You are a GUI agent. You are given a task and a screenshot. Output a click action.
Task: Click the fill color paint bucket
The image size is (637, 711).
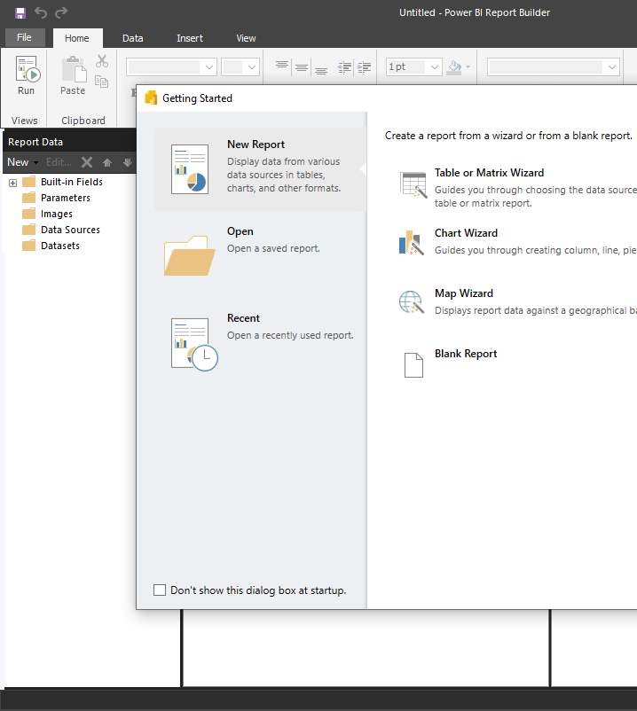(x=455, y=67)
